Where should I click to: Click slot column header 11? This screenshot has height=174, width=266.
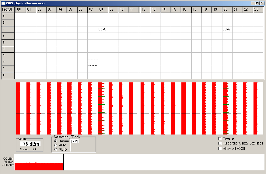click(x=134, y=10)
